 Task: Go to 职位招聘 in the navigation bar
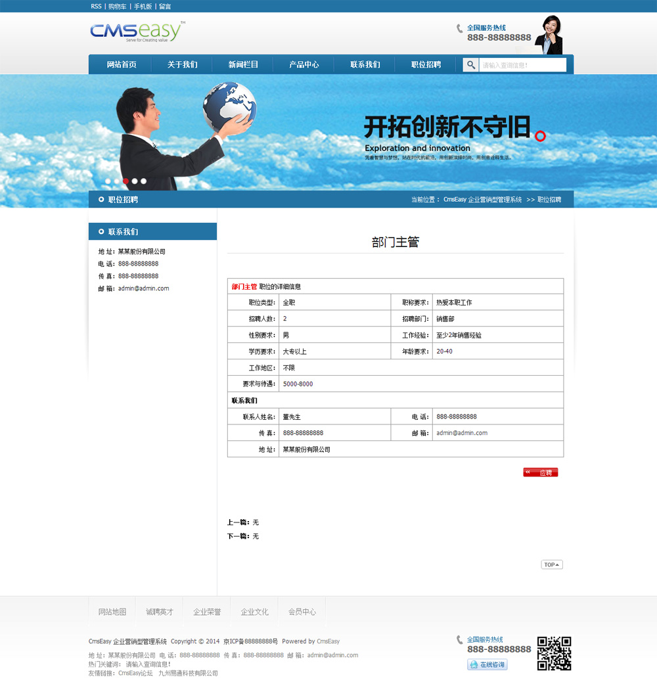[426, 65]
